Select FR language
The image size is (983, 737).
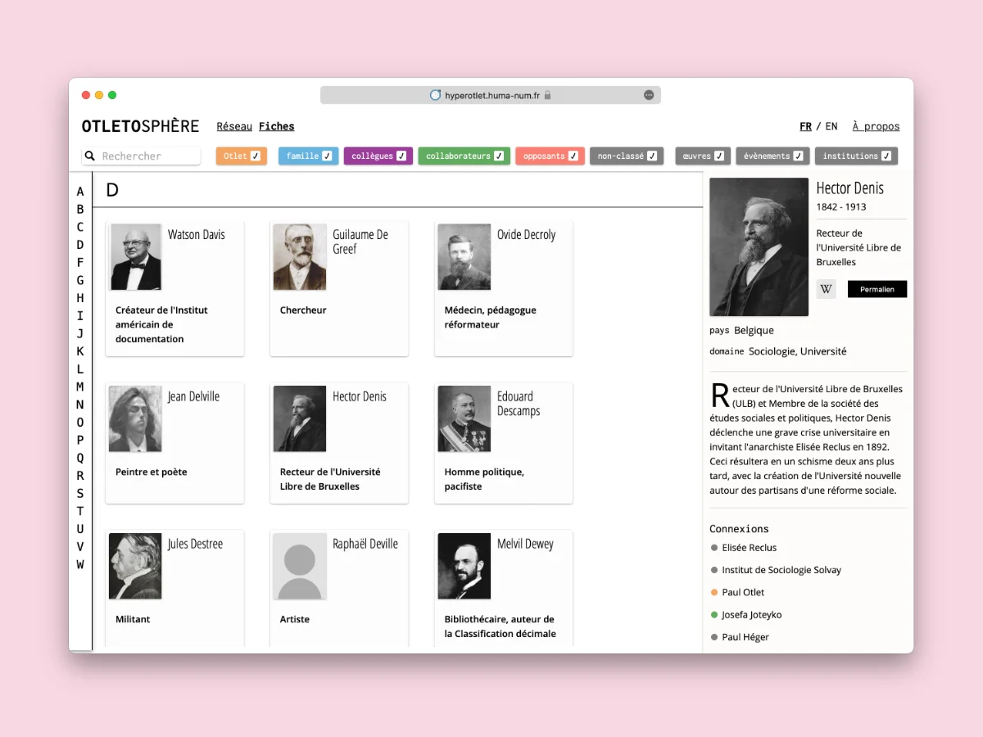tap(806, 126)
